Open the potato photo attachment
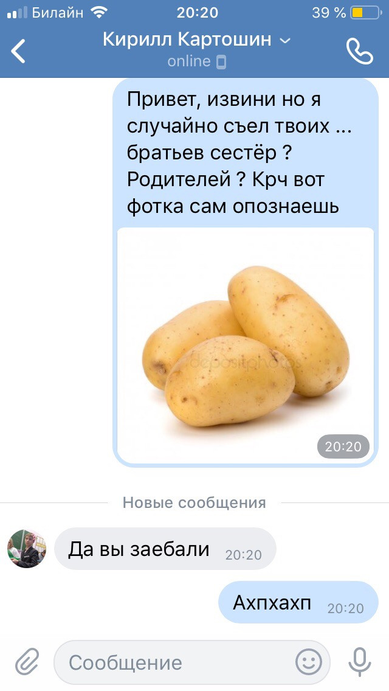Image resolution: width=389 pixels, height=691 pixels. (246, 345)
